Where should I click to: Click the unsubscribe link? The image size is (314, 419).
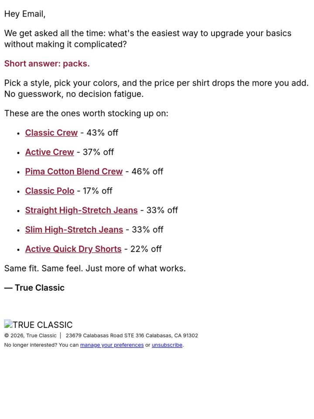[x=167, y=345]
